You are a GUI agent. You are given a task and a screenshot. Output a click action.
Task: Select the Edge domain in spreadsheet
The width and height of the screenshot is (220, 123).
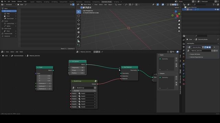(x=9, y=14)
